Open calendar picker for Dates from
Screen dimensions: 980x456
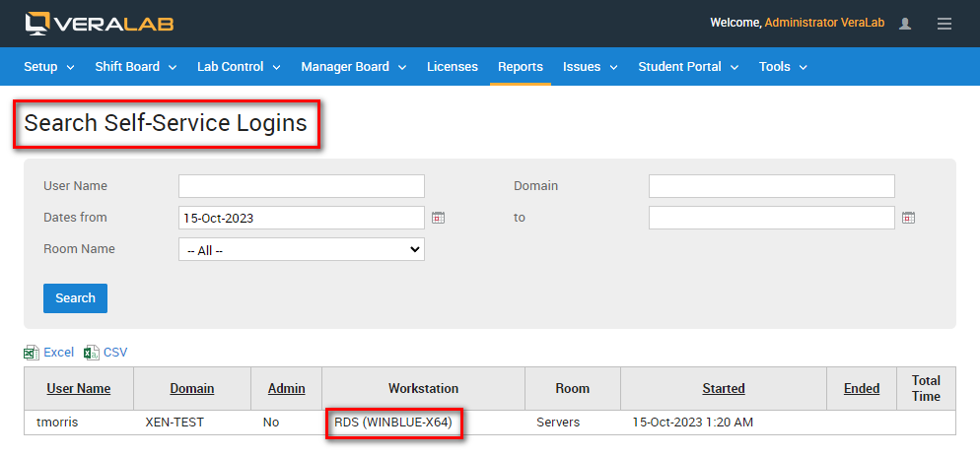438,218
